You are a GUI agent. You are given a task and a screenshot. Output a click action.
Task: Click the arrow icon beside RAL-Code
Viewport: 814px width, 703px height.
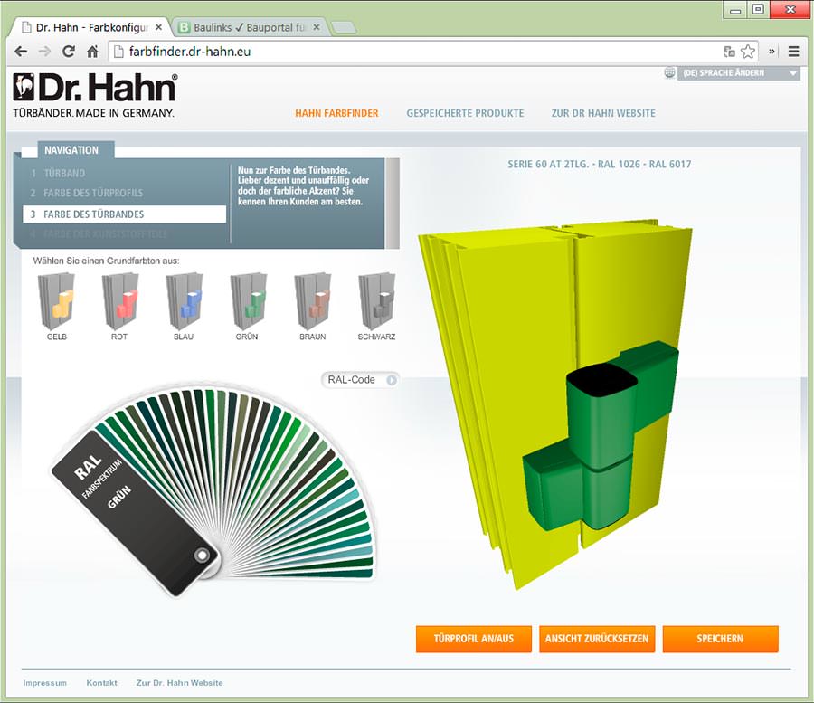(x=392, y=380)
